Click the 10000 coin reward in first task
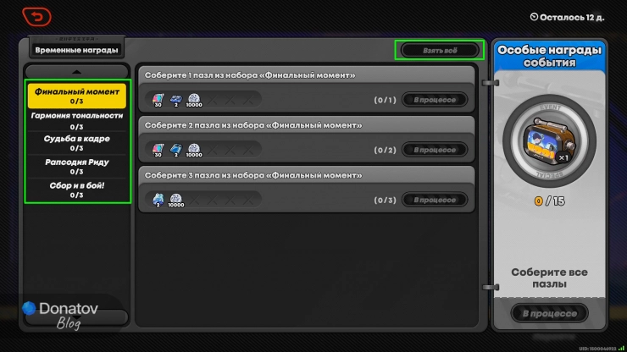Viewport: 627px width, 352px height. [194, 100]
